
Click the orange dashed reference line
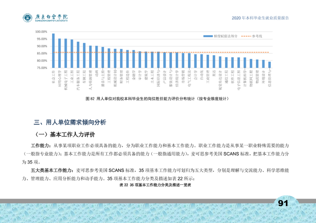point(161,52)
